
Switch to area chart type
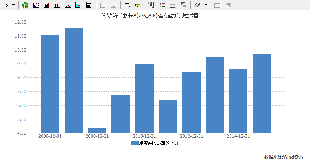(x=78, y=5)
